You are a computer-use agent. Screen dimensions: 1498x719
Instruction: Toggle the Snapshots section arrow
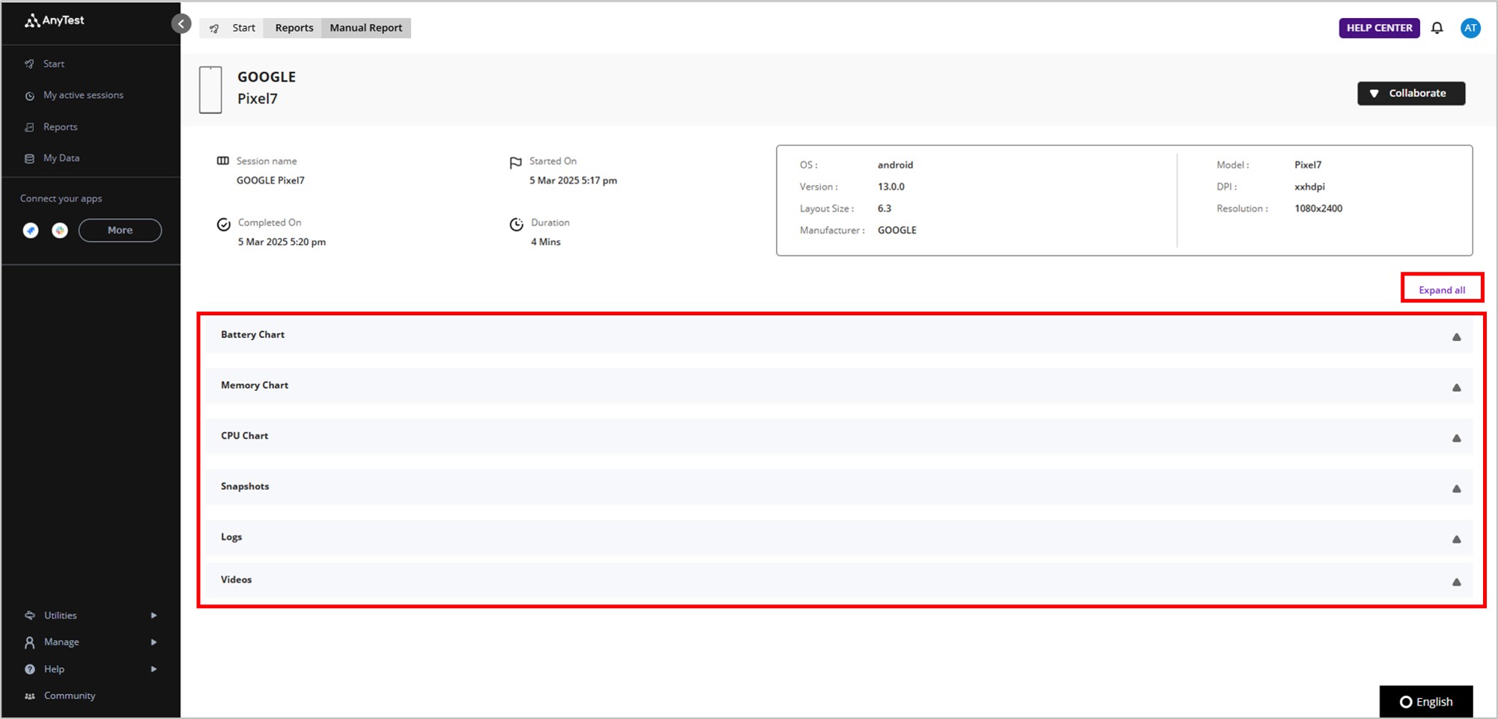coord(1457,488)
